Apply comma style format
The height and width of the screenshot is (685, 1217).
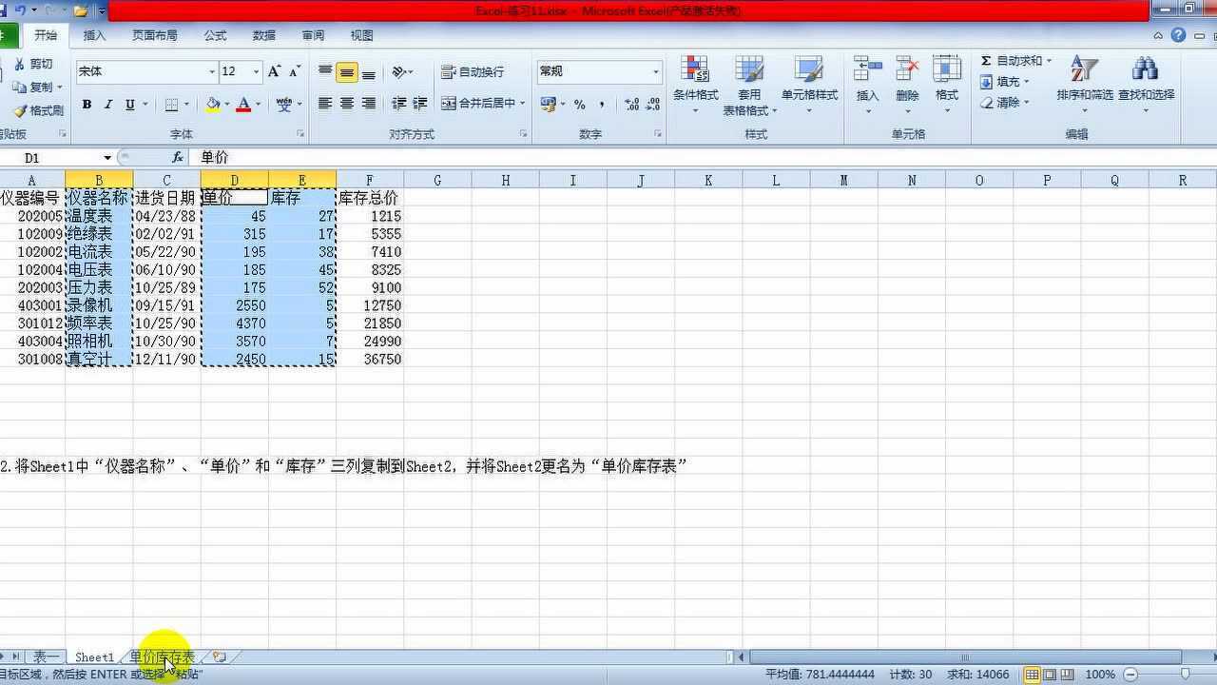pos(602,104)
